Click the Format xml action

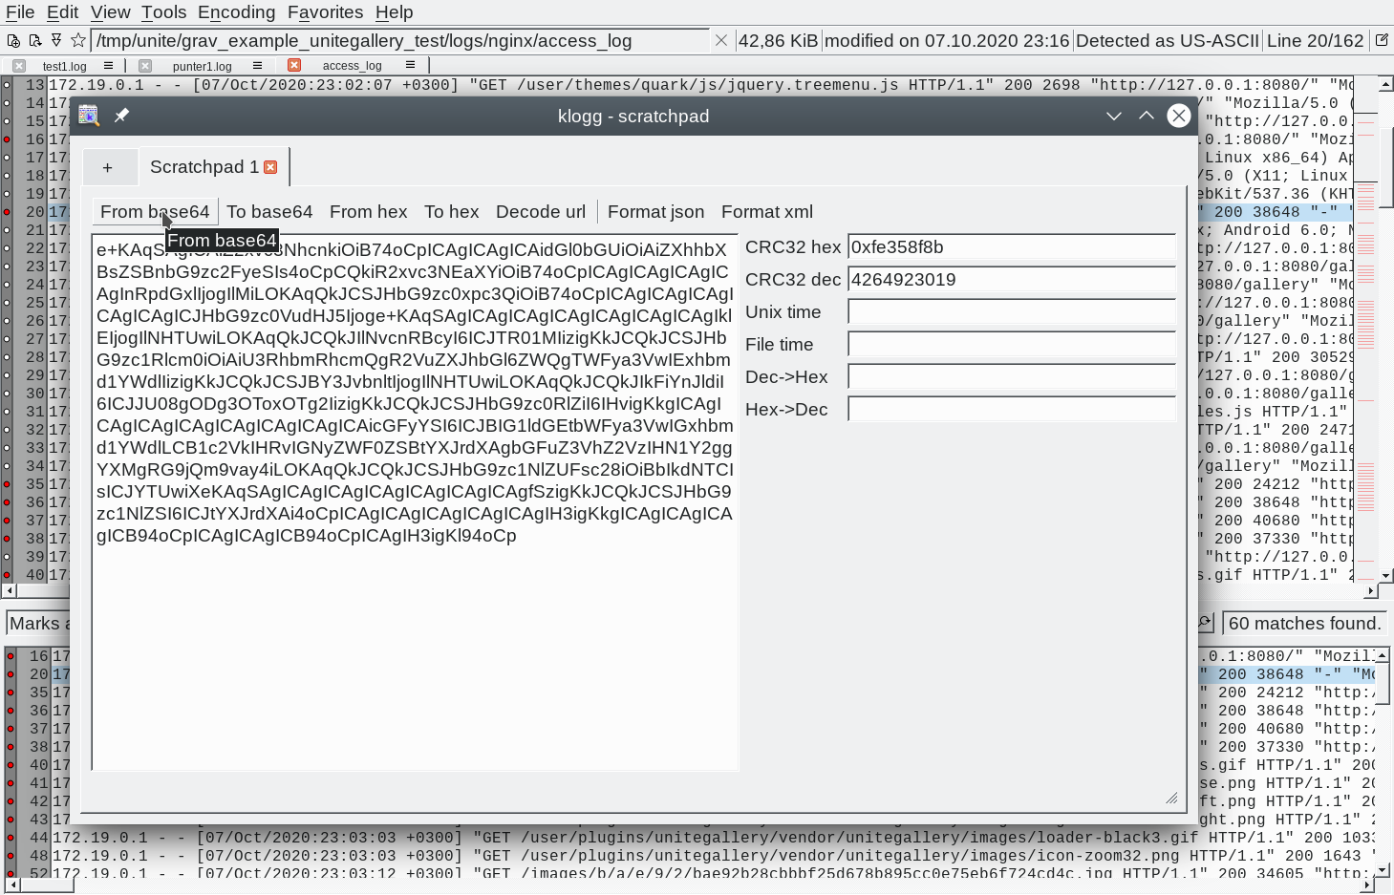(767, 212)
